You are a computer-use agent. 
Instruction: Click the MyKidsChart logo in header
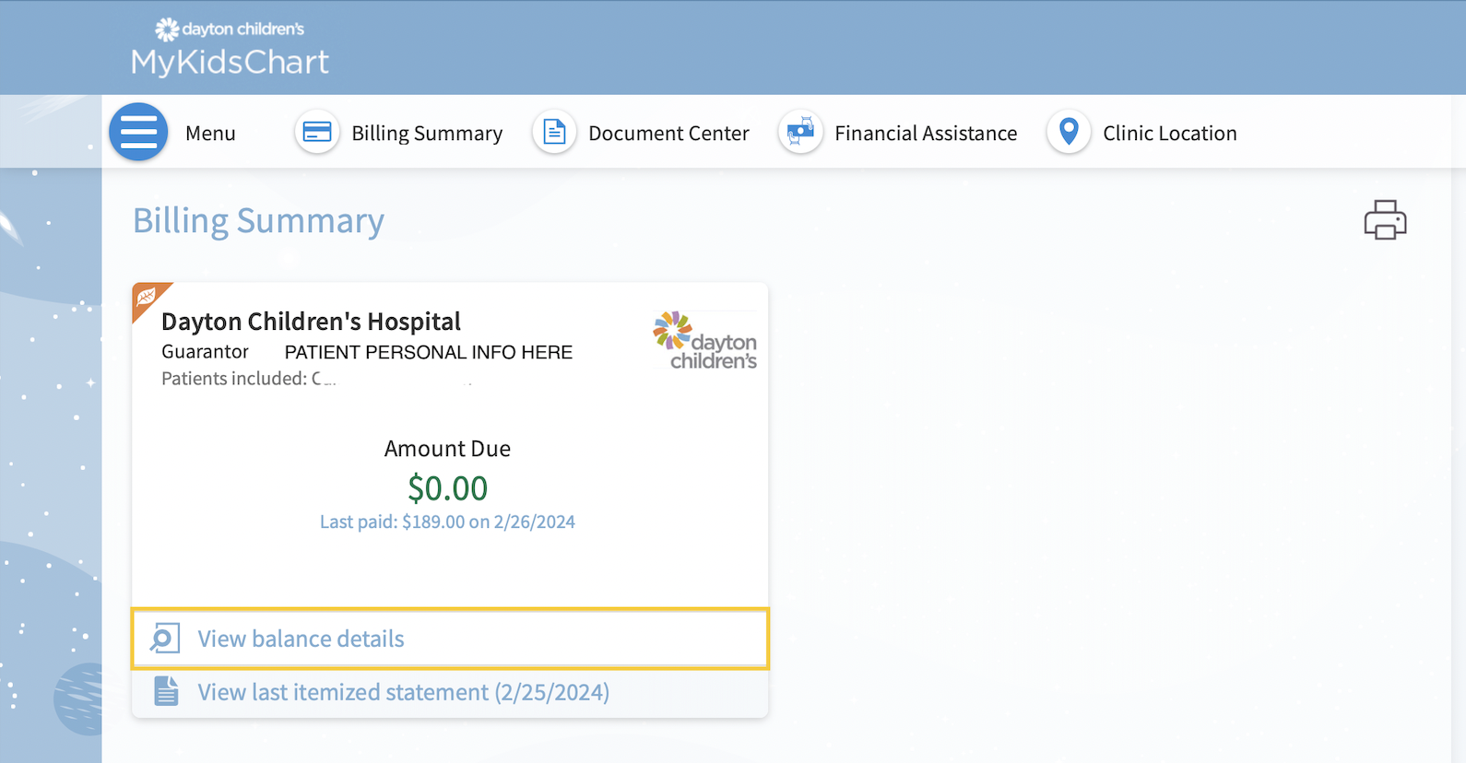[230, 47]
